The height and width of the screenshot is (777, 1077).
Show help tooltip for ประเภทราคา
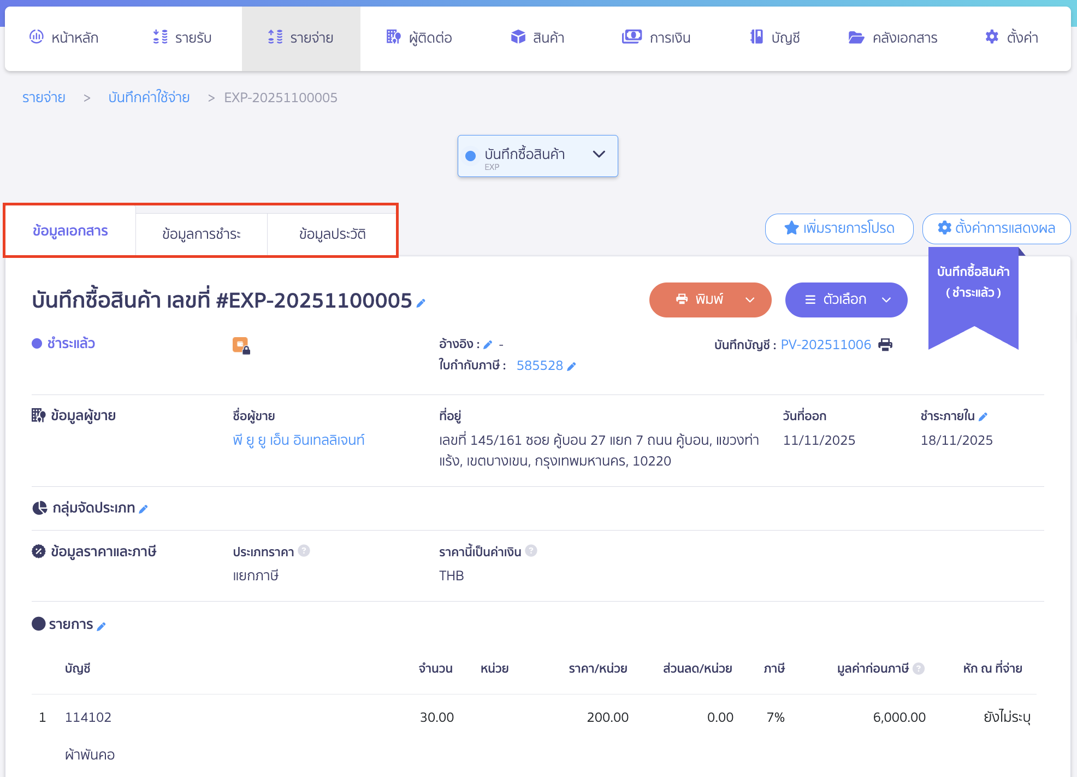click(x=304, y=551)
